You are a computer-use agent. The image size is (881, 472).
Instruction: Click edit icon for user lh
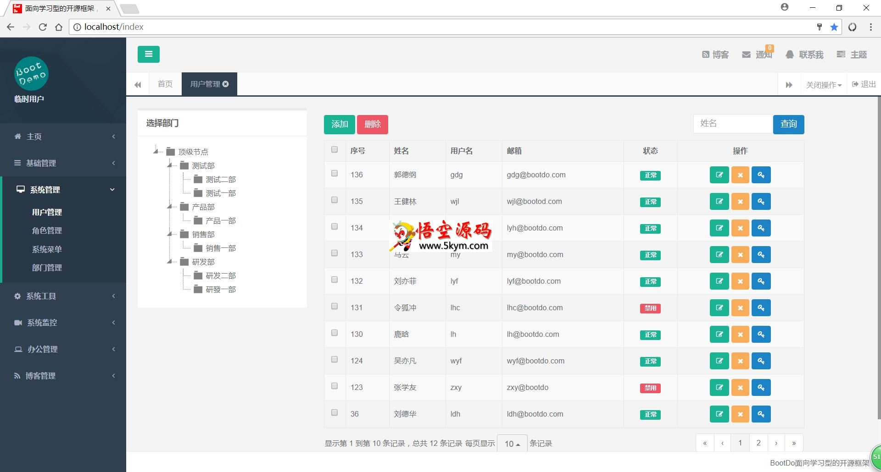719,334
